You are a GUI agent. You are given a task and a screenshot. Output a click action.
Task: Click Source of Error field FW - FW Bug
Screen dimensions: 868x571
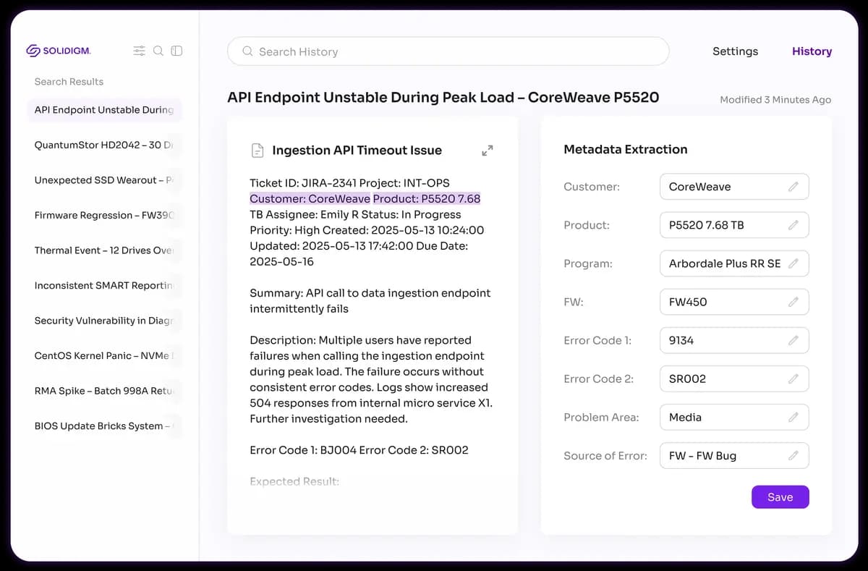pos(734,456)
